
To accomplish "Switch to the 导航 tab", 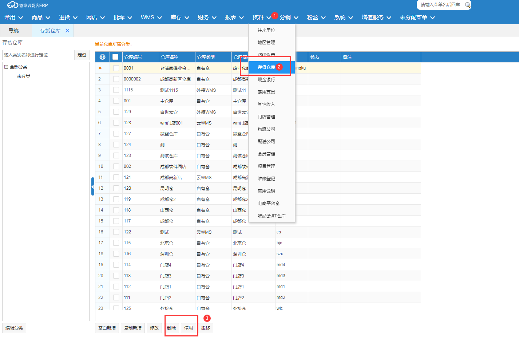I will tap(14, 31).
